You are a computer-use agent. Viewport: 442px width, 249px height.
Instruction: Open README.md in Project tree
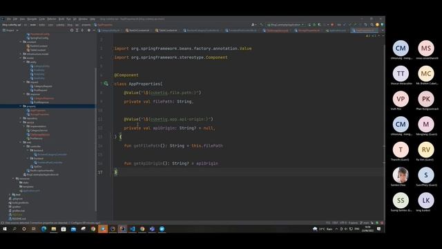(x=19, y=219)
